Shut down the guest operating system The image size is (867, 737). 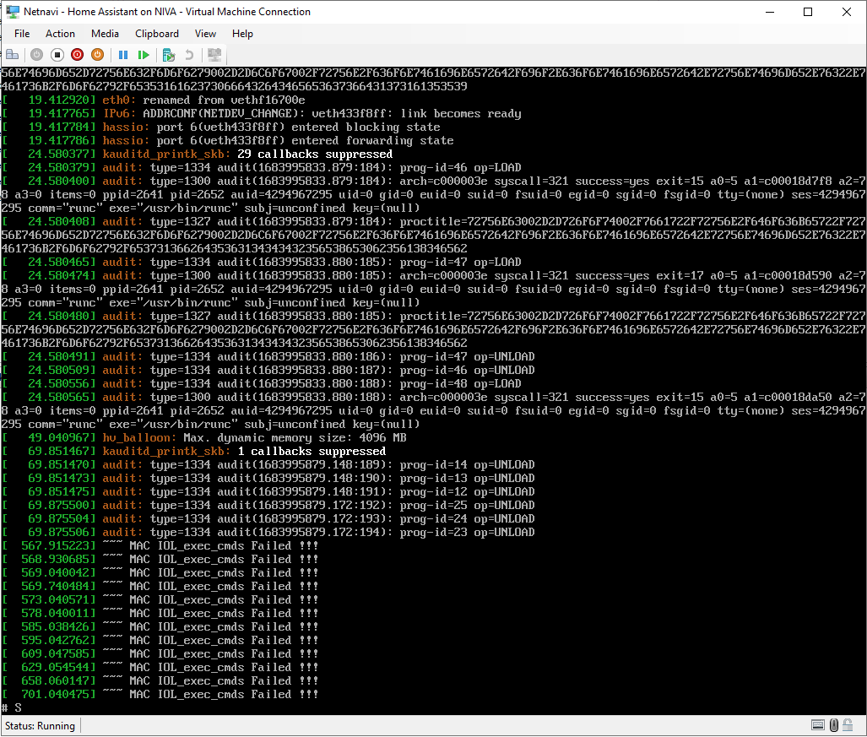(76, 54)
